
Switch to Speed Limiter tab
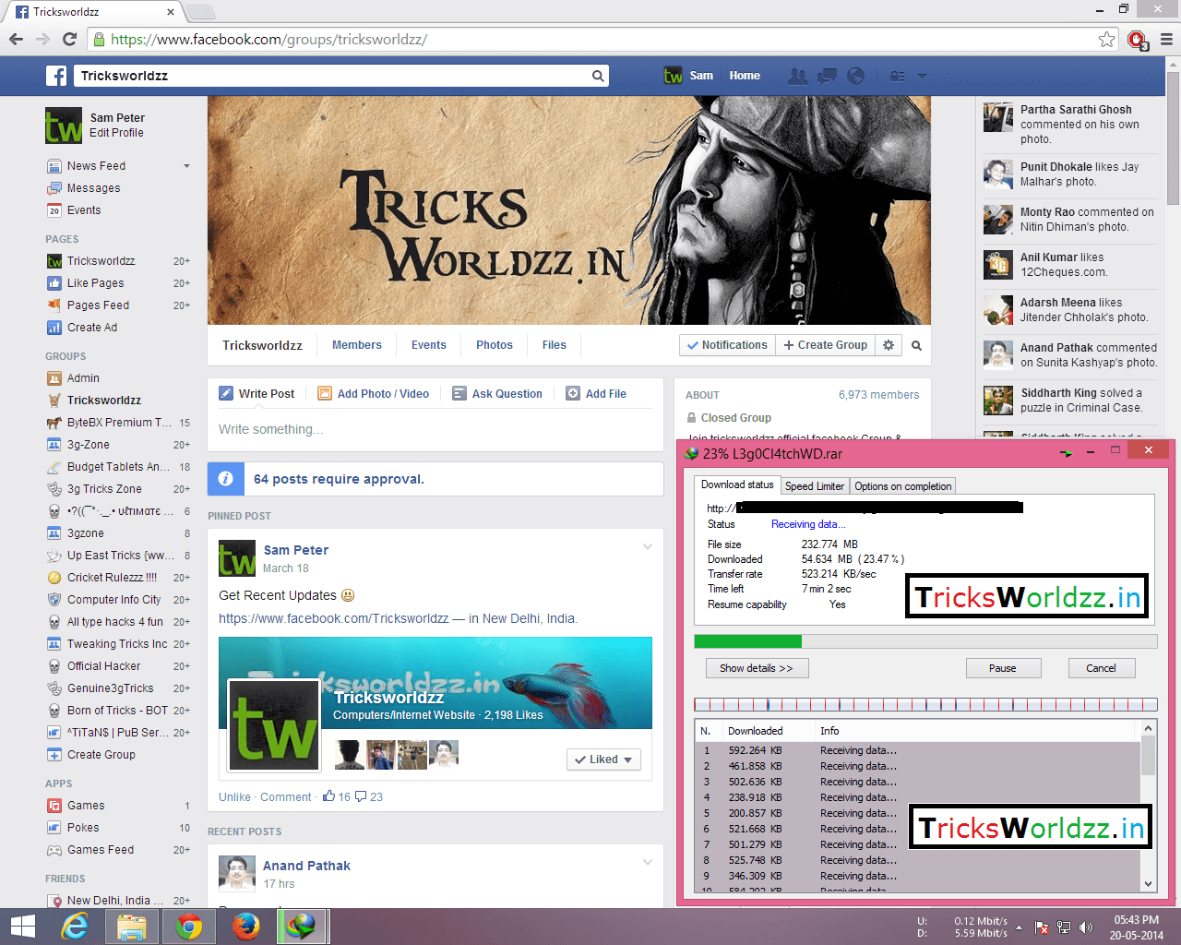tap(814, 486)
